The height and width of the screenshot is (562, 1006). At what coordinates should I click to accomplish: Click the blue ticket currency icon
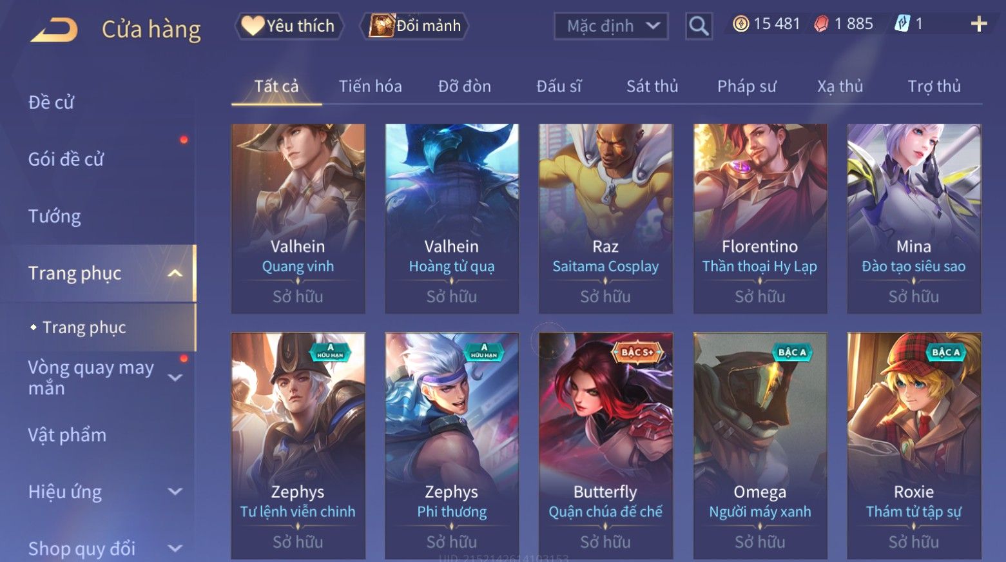coord(902,24)
